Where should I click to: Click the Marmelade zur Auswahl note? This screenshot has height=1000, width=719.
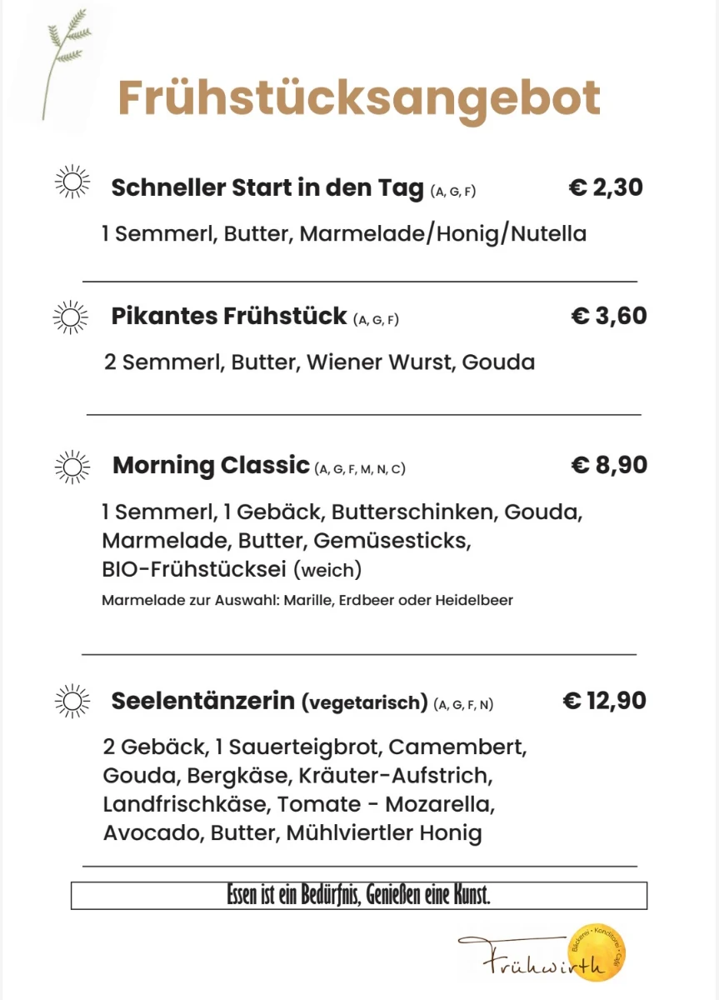[x=307, y=600]
